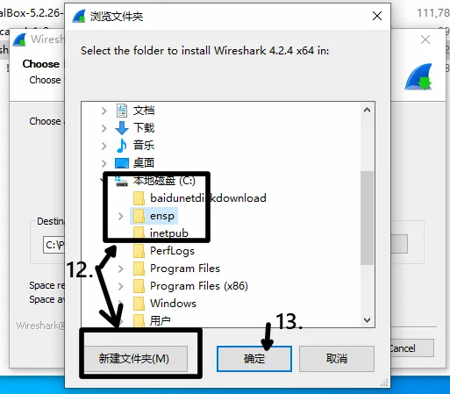Expand the 文档 tree node chevron

104,111
